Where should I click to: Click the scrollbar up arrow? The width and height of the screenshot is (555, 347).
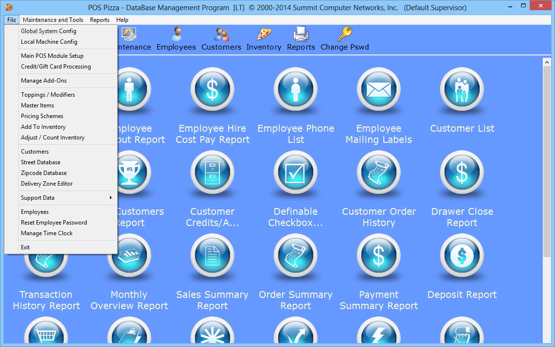pos(547,62)
